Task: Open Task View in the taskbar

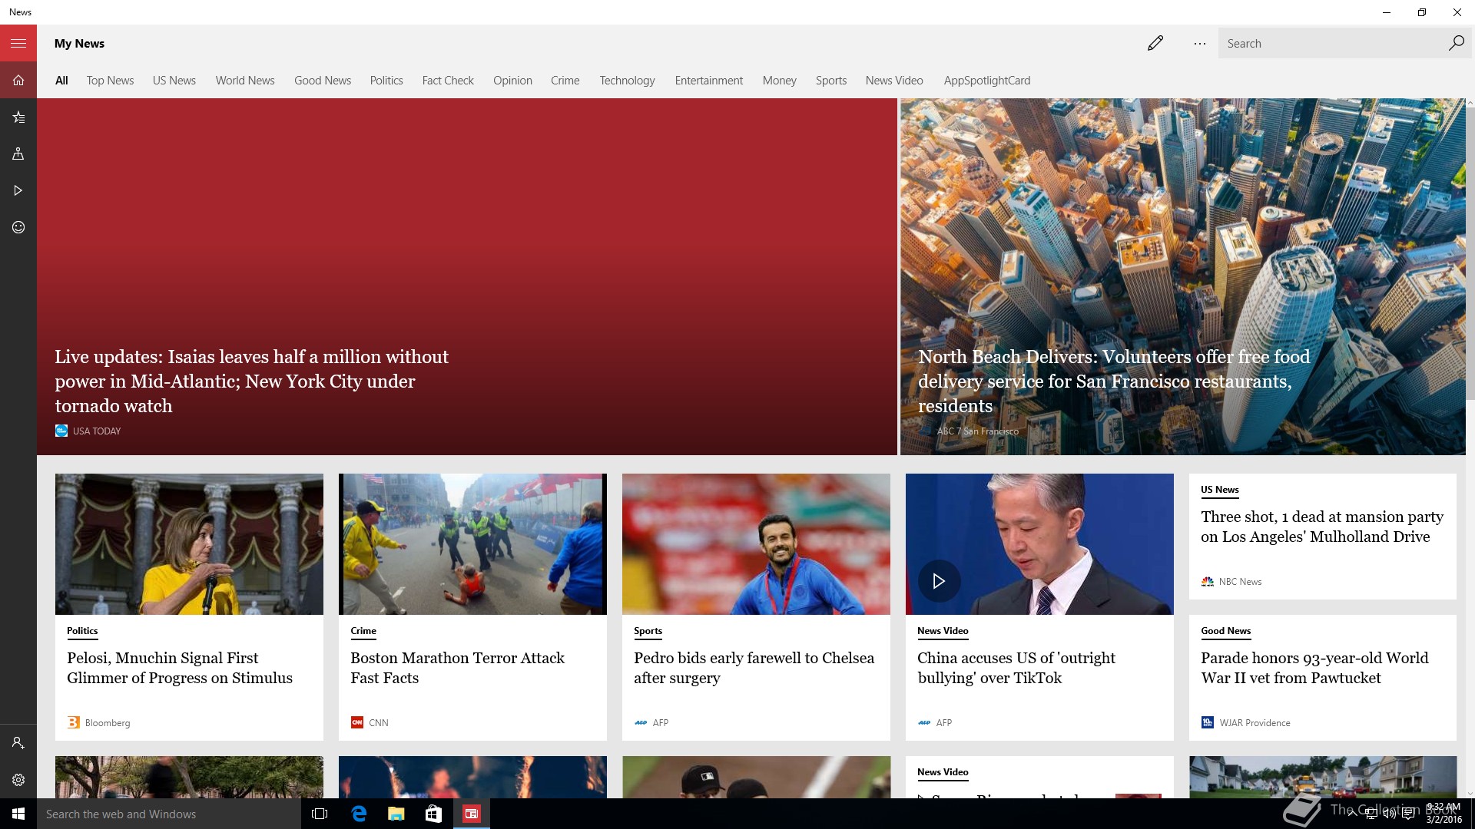Action: coord(320,814)
